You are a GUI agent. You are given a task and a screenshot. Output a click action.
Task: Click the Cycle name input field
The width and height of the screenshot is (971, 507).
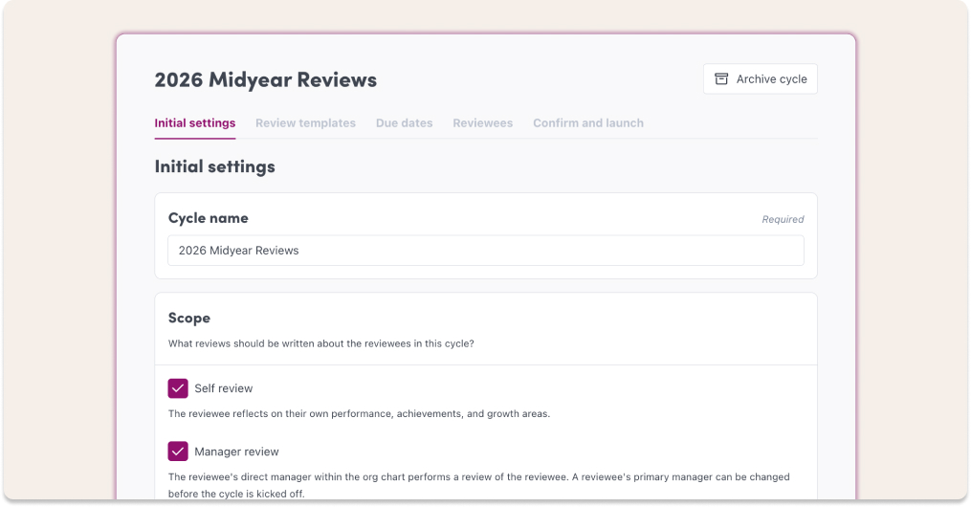tap(486, 251)
